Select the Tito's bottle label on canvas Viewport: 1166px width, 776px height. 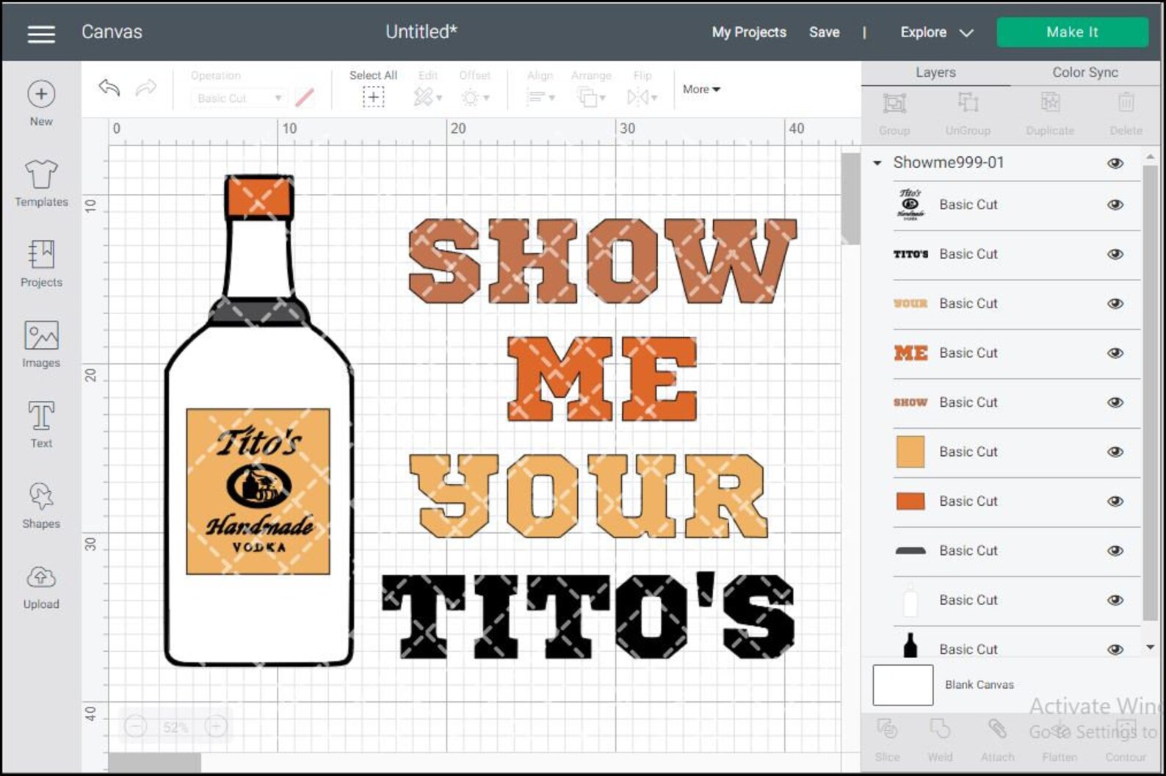click(258, 492)
